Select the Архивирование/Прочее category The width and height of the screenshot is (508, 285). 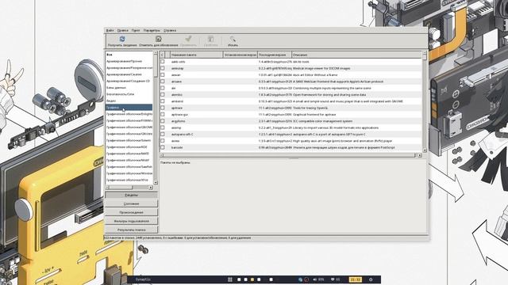pyautogui.click(x=129, y=61)
